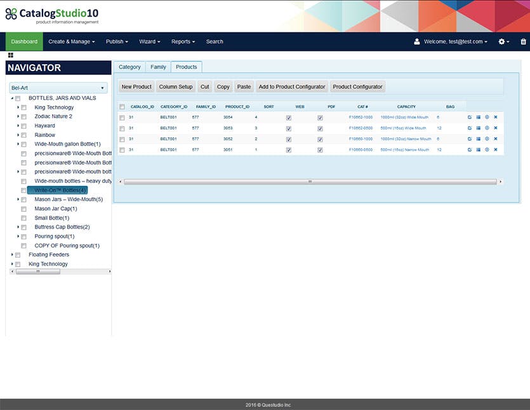Click Add to Product Configurator

pos(292,87)
